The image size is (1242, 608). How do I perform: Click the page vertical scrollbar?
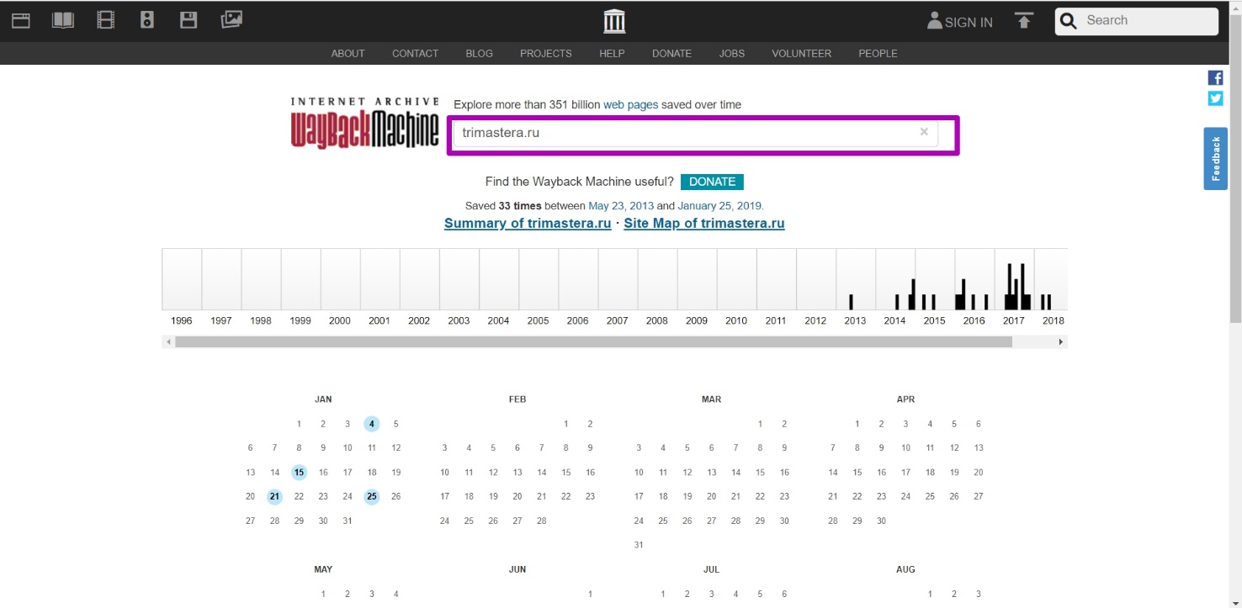pos(1235,168)
